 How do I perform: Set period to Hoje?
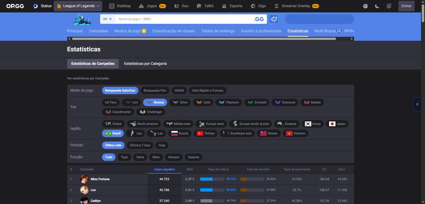[162, 145]
